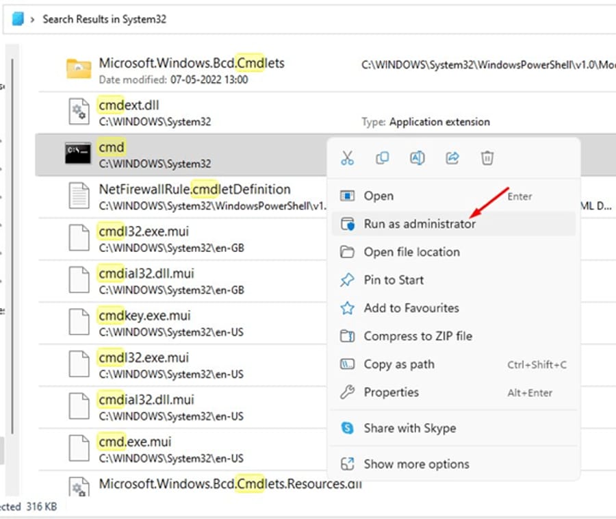Click the Rename icon in context menu
This screenshot has width=616, height=519.
418,158
